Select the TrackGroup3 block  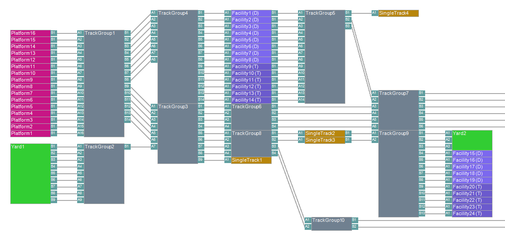pyautogui.click(x=178, y=134)
